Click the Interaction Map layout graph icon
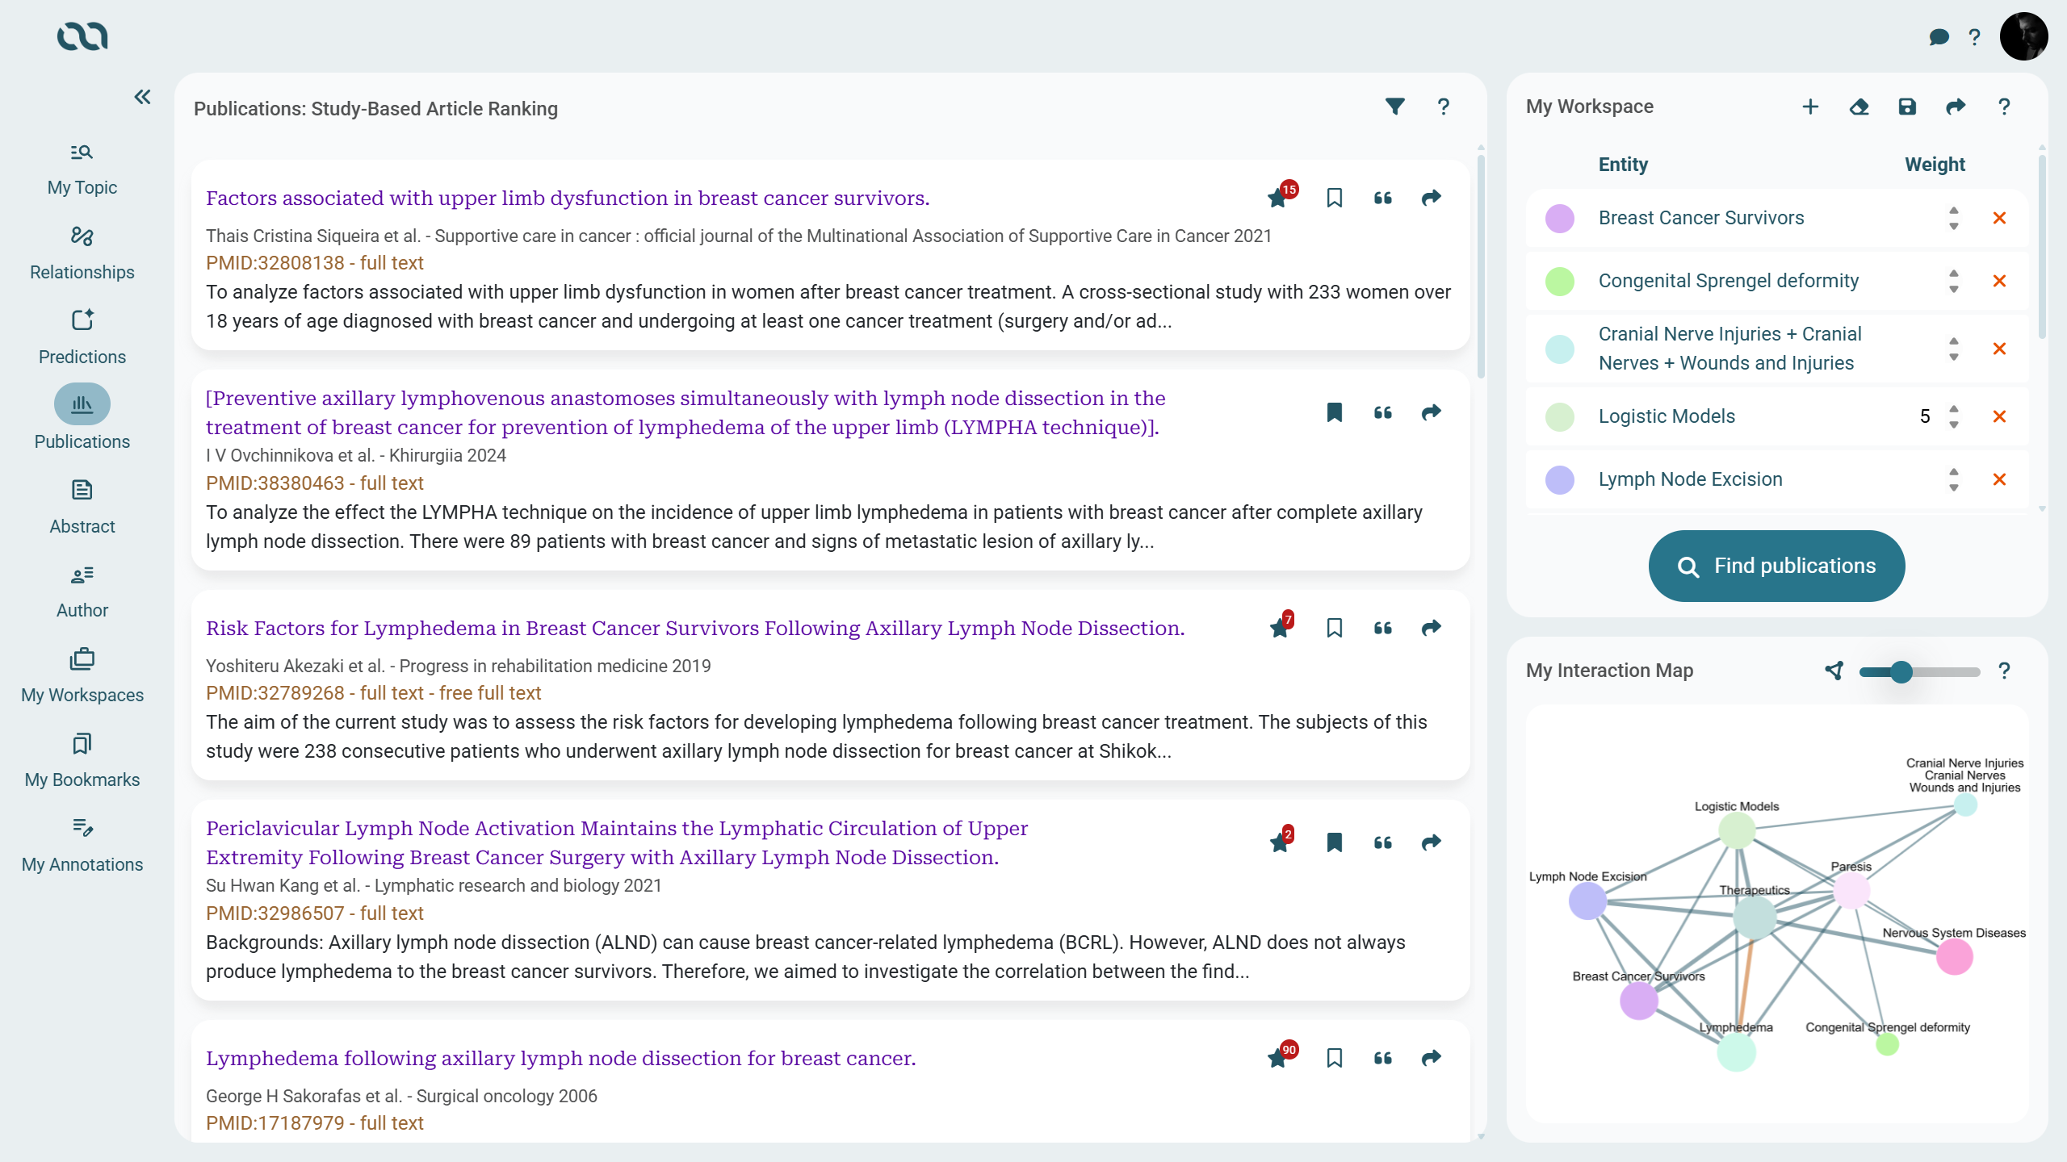Image resolution: width=2067 pixels, height=1162 pixels. pyautogui.click(x=1834, y=671)
